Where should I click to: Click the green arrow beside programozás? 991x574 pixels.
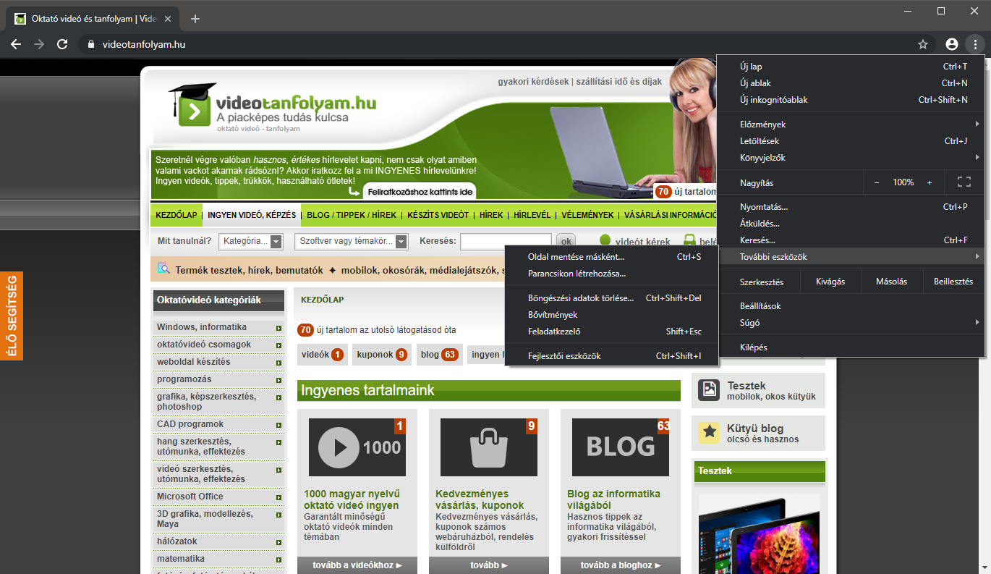coord(278,380)
